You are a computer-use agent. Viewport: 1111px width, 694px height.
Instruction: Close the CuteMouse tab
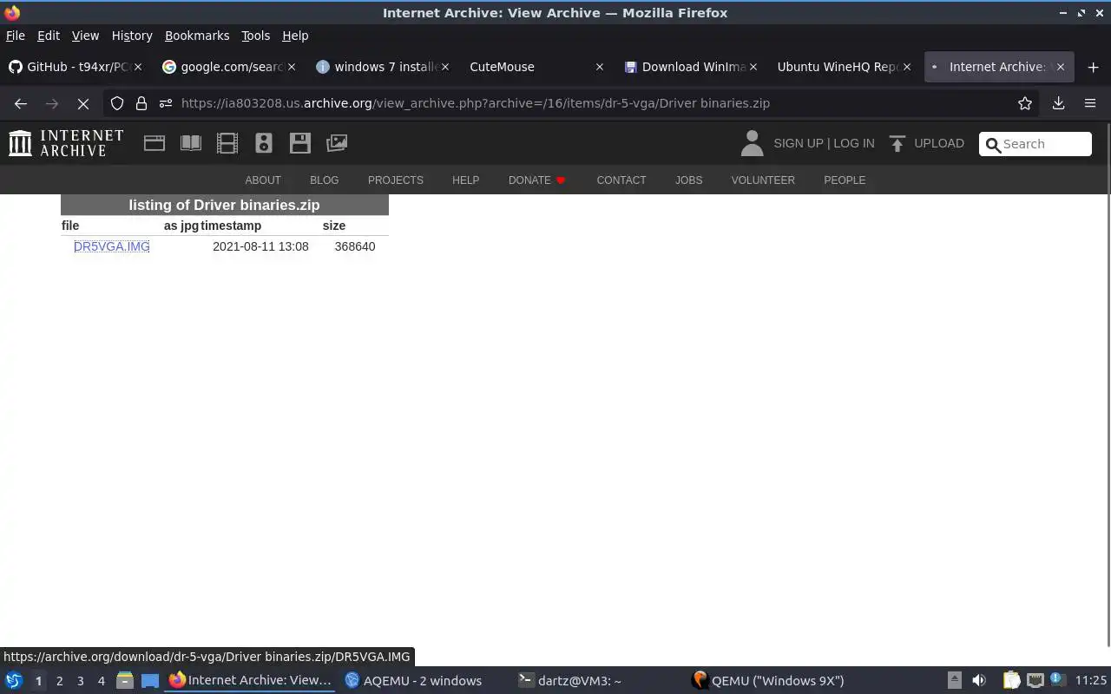599,67
